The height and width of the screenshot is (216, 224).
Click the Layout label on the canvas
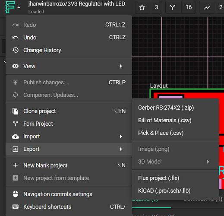159,86
